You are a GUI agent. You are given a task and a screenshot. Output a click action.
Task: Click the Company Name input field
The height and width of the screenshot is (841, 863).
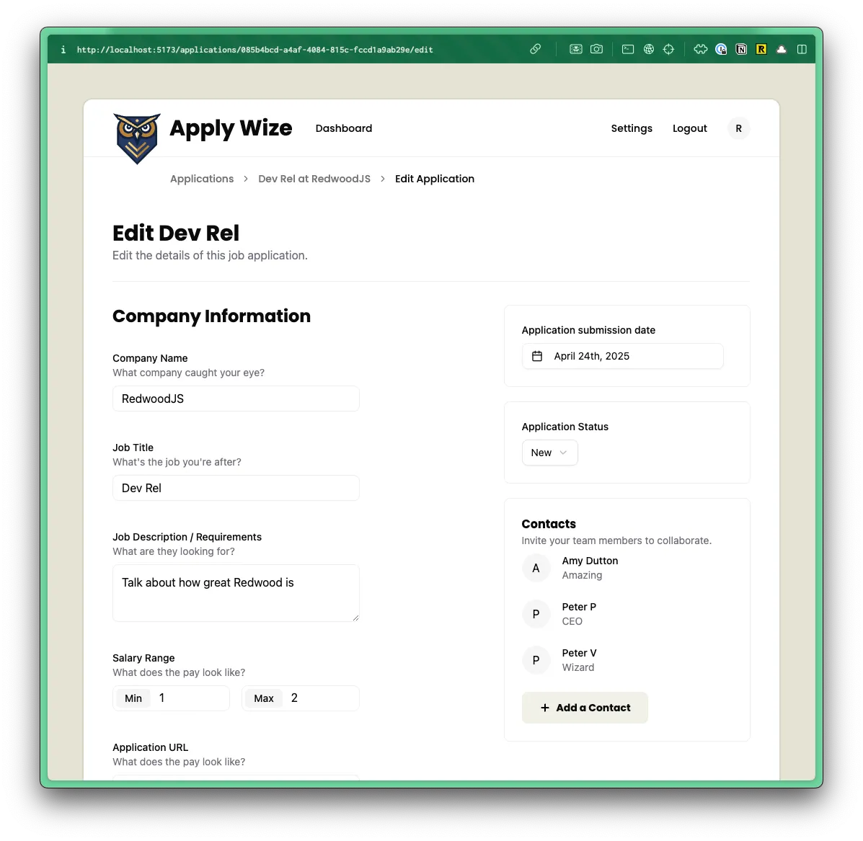pos(236,399)
